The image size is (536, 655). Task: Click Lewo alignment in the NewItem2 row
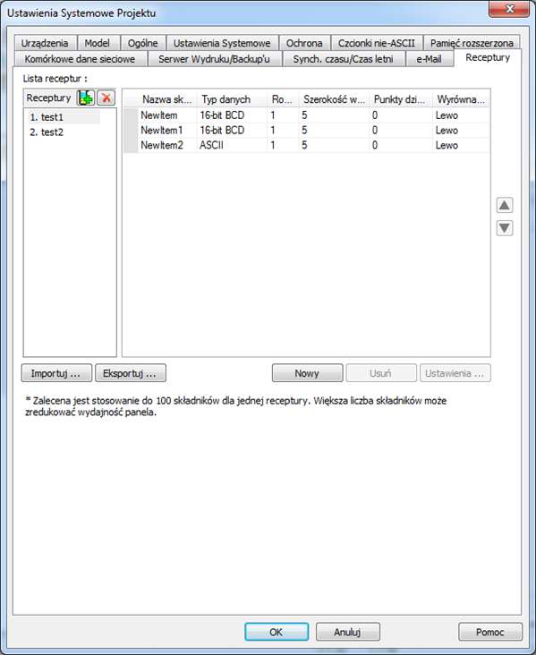461,145
